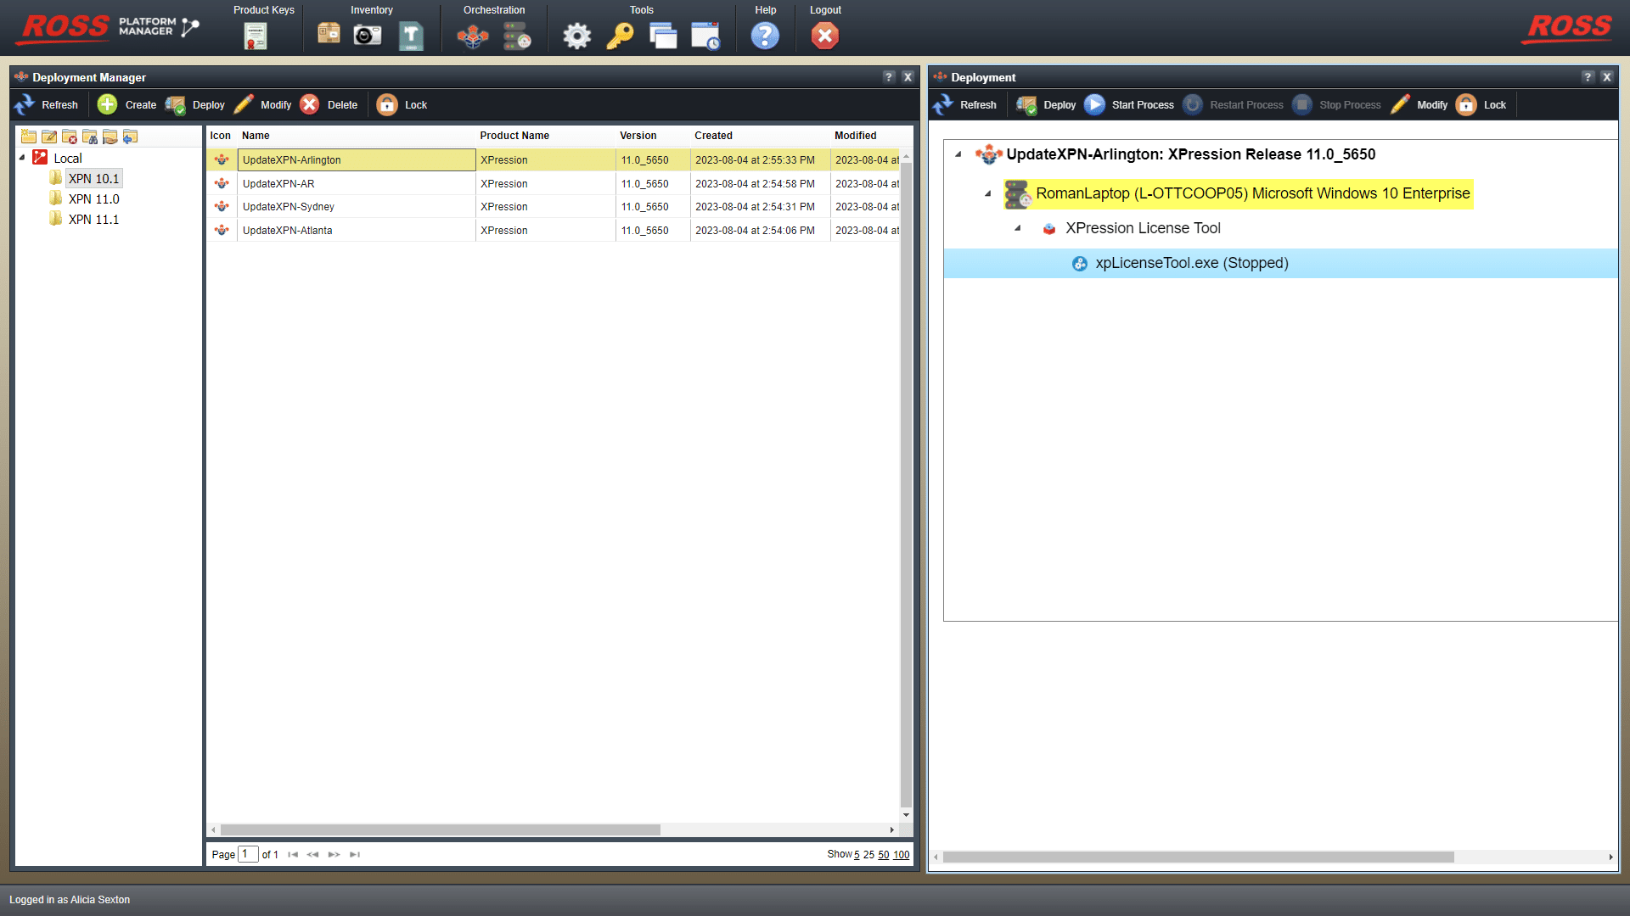This screenshot has width=1630, height=916.
Task: Show 5 items per page
Action: (x=857, y=855)
